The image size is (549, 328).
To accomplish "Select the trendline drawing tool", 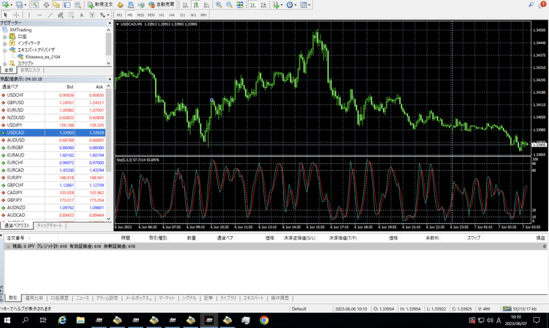I will [51, 15].
